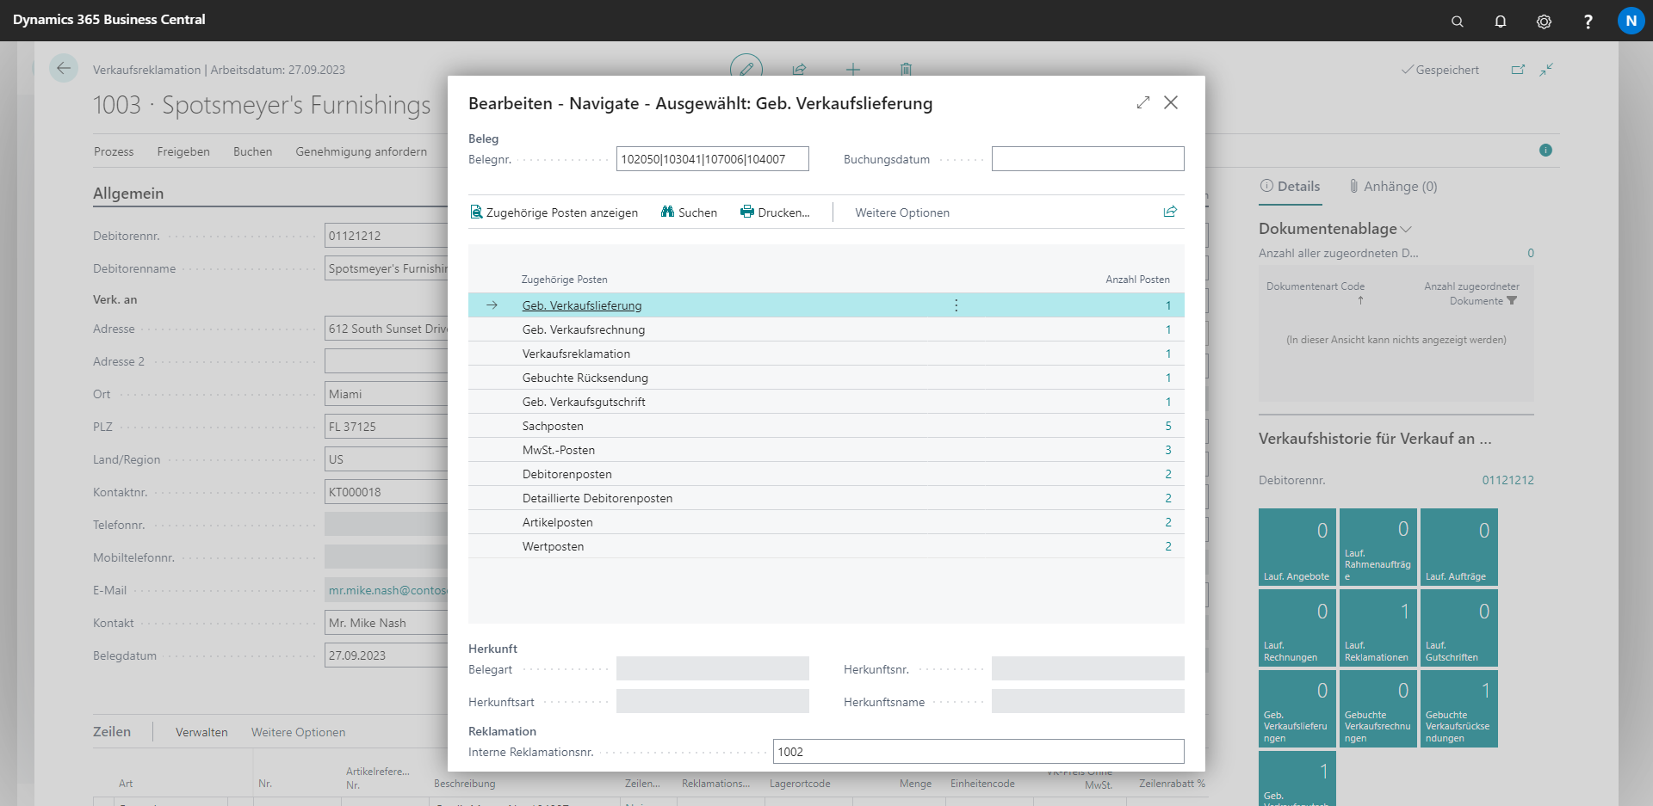Open row menu for Geb. Verkaufslieferung

pyautogui.click(x=956, y=305)
